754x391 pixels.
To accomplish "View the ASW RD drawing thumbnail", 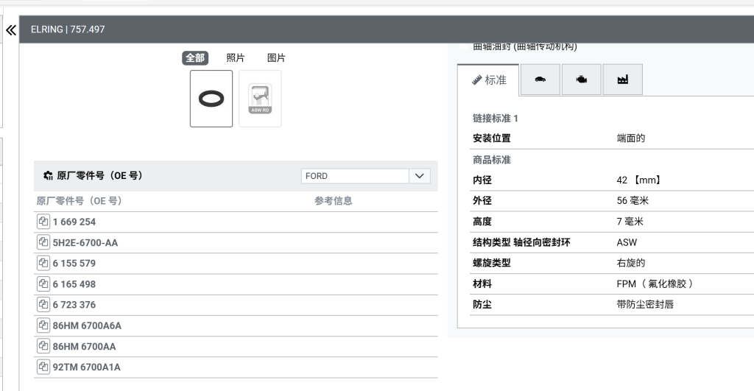I will tap(260, 99).
